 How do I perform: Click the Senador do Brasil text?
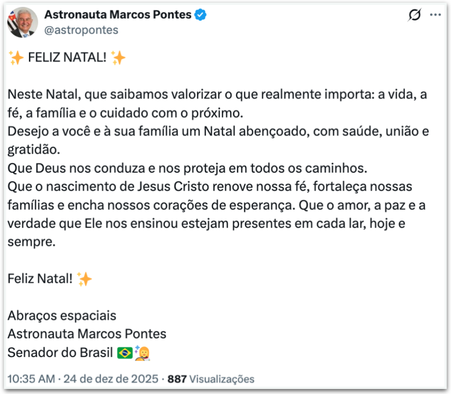tap(60, 352)
